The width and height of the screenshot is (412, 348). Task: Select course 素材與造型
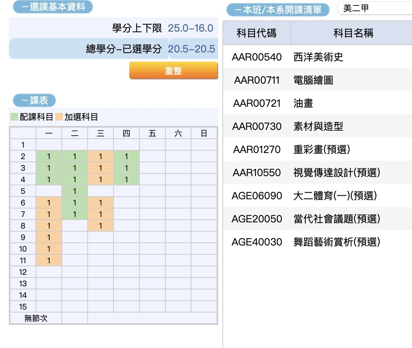tap(318, 126)
